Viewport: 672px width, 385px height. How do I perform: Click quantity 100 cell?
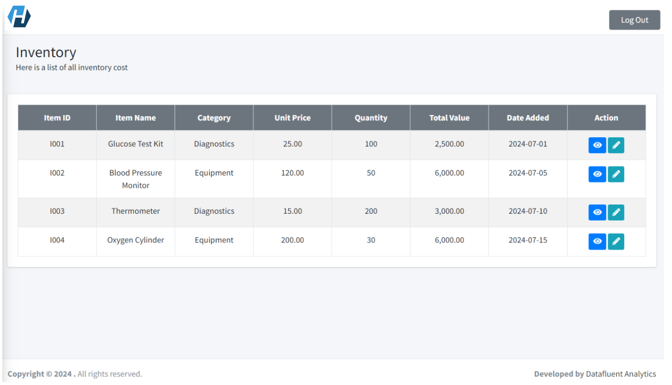click(x=371, y=144)
